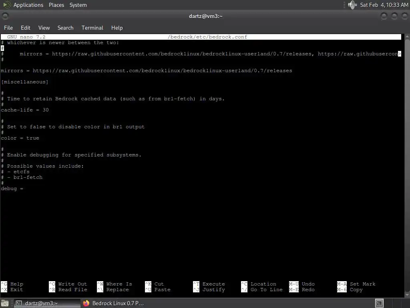Click the nano cursor on the second line
The image size is (410, 308).
(x=2, y=48)
